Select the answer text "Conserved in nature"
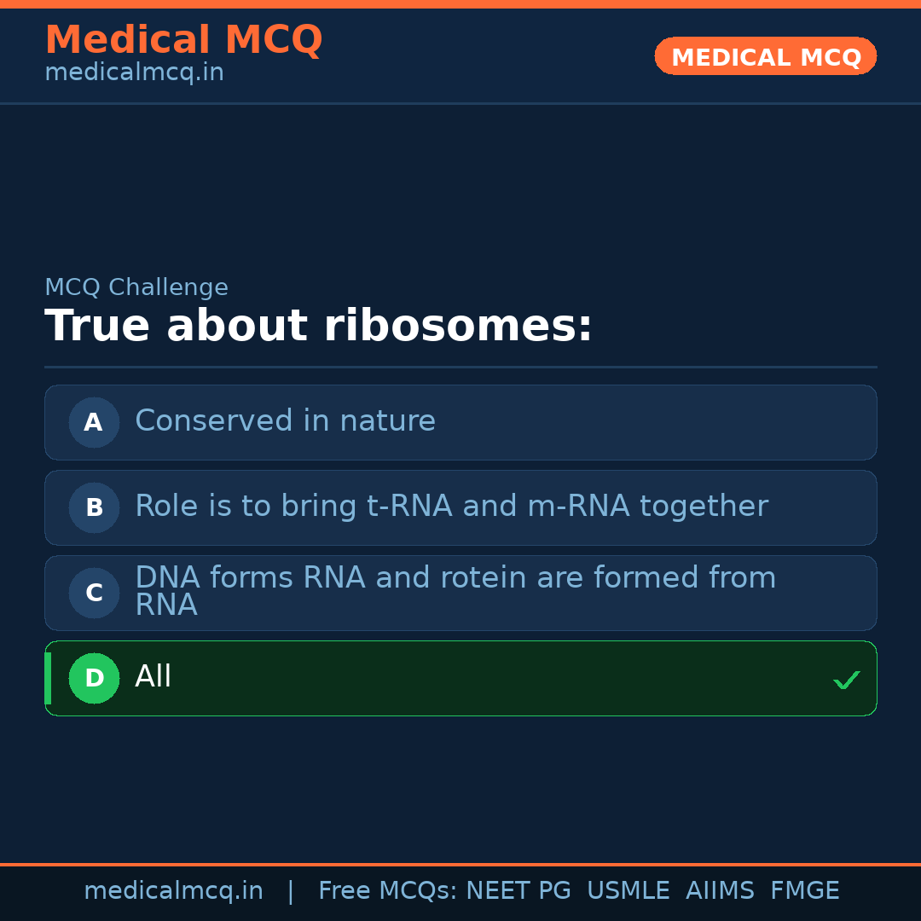Viewport: 921px width, 921px height. point(285,421)
